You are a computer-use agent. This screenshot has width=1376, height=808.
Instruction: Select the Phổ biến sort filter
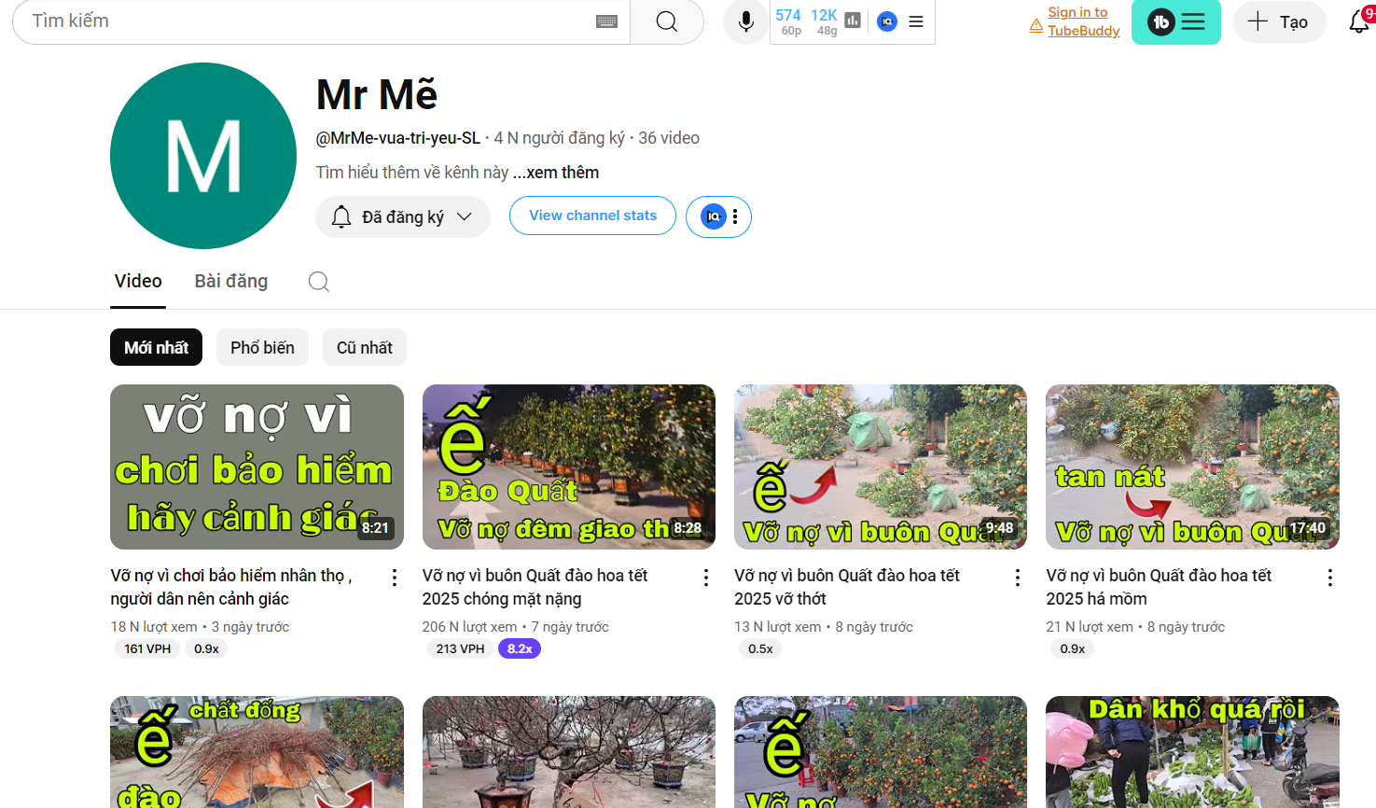[262, 347]
